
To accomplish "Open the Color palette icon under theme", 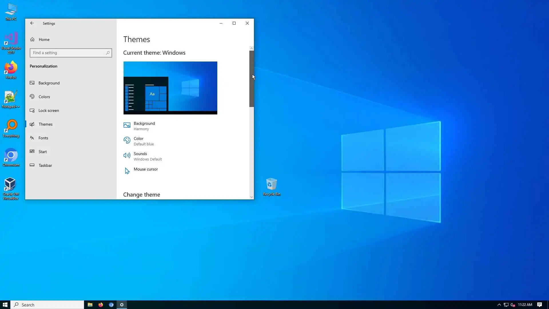I will (127, 140).
